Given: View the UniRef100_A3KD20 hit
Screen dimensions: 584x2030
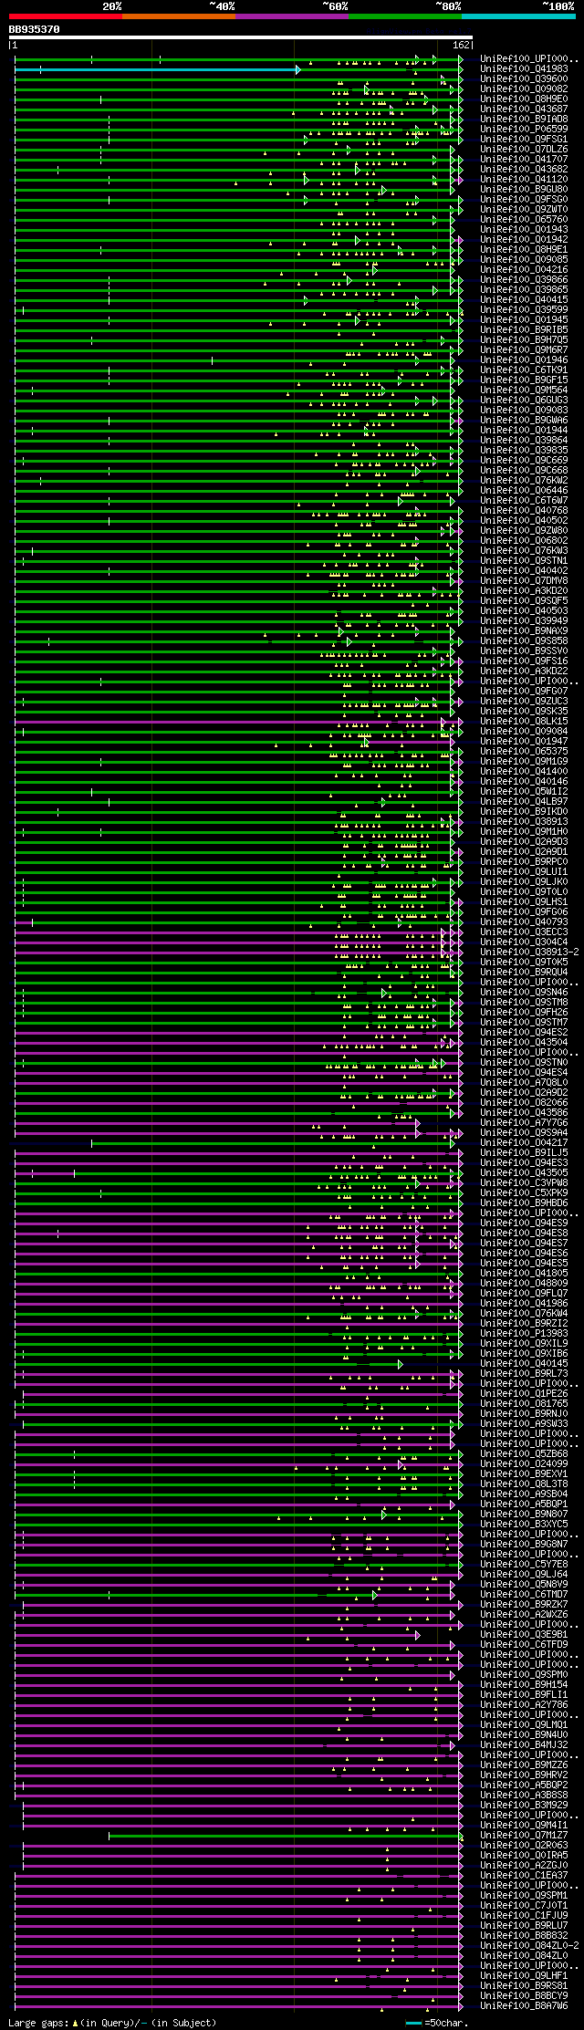Looking at the screenshot, I should 524,591.
